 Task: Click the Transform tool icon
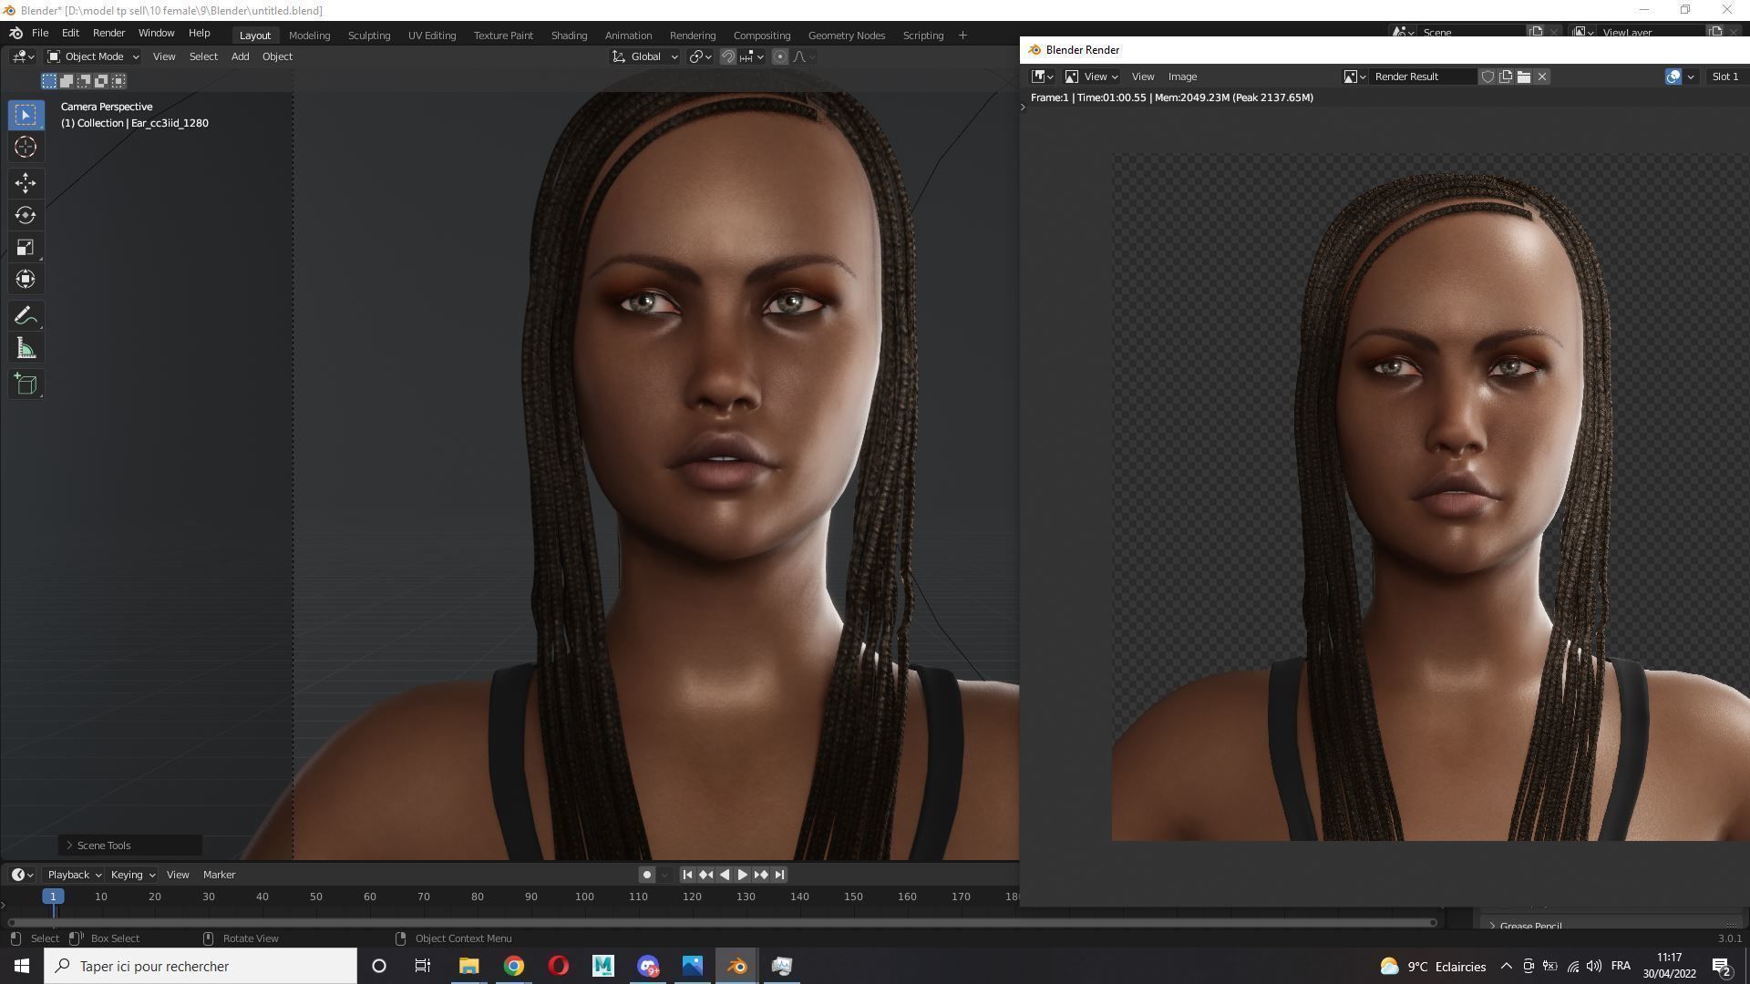[x=26, y=280]
